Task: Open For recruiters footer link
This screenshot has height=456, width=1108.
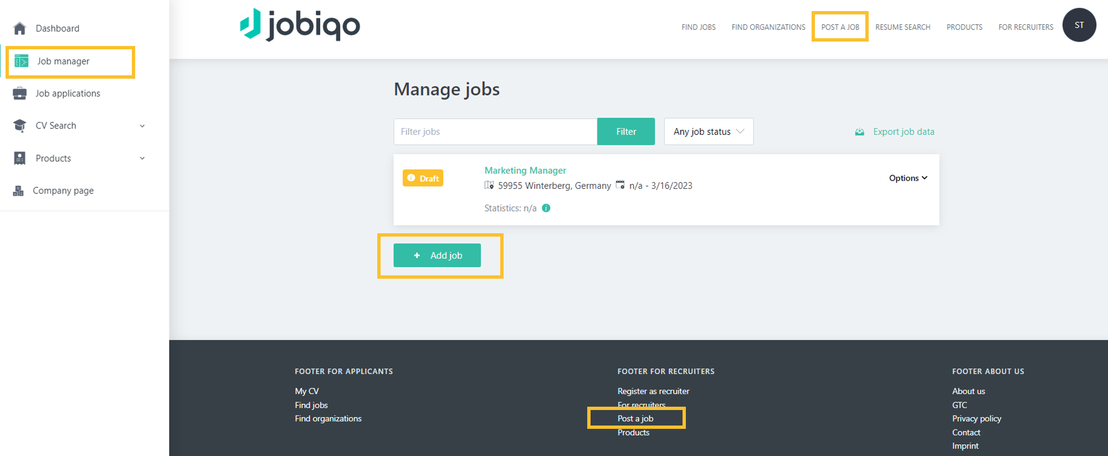Action: tap(642, 405)
